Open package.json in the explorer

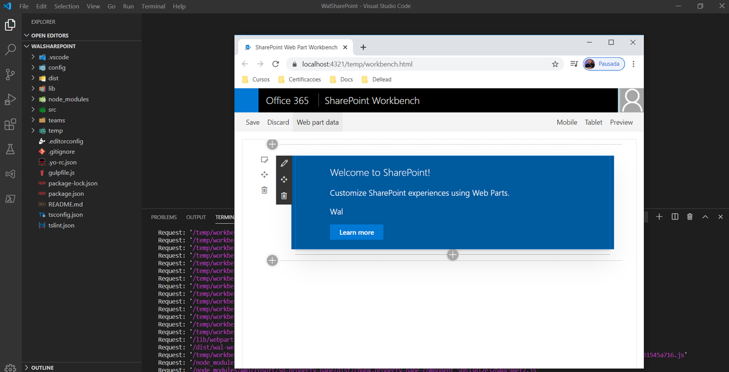66,193
